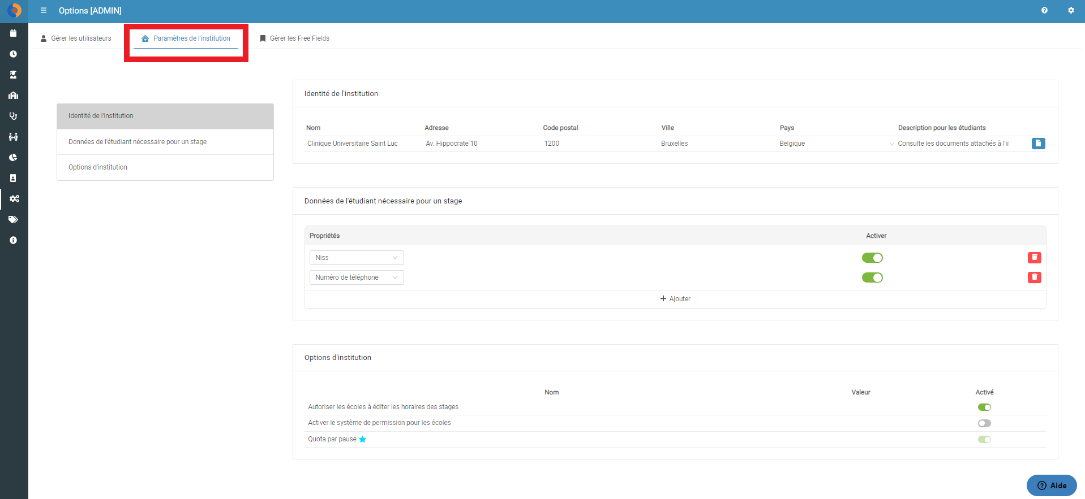The image size is (1085, 499).
Task: Open the Gérer les Free Fields tab
Action: point(294,38)
